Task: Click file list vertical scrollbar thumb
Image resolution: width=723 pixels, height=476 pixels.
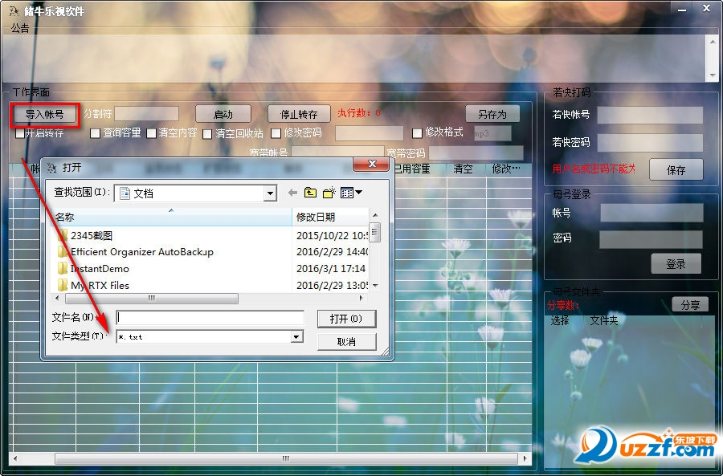Action: coord(375,232)
